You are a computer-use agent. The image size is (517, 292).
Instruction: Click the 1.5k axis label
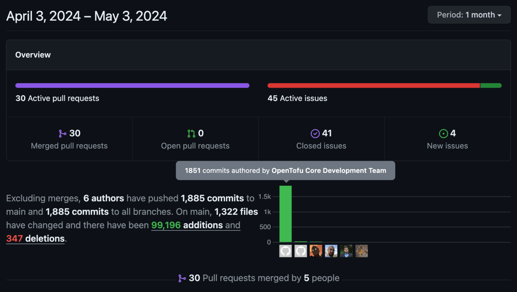[265, 197]
